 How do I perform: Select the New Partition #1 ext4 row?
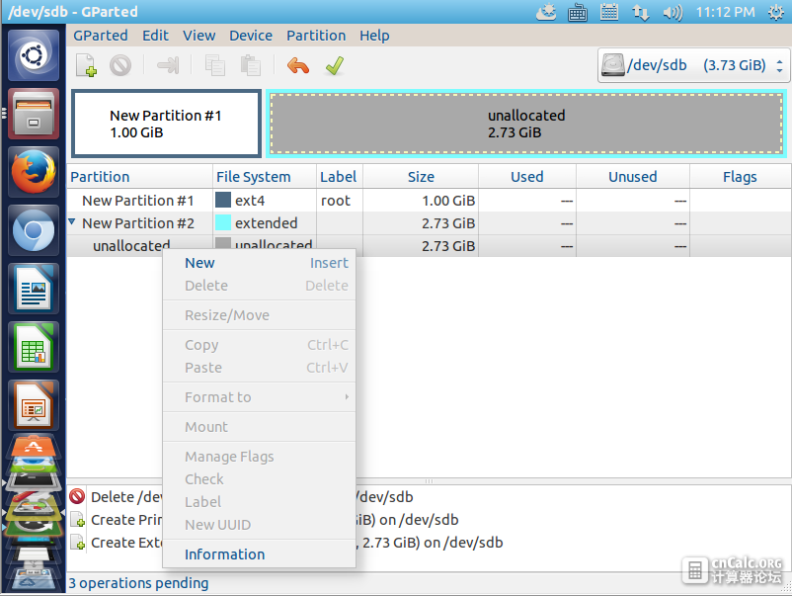coord(429,201)
